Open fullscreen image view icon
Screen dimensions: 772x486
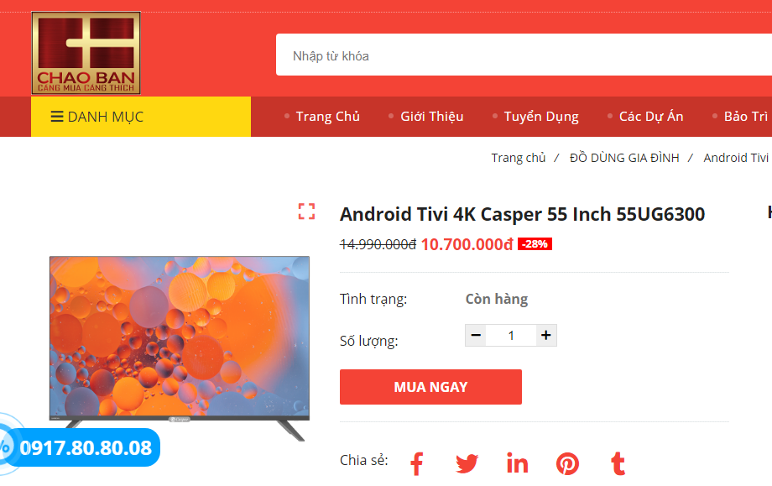[307, 212]
